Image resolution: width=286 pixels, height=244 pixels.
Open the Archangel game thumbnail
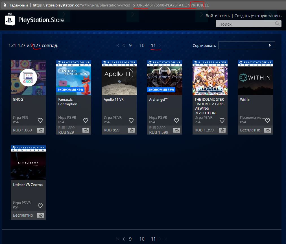click(x=165, y=78)
